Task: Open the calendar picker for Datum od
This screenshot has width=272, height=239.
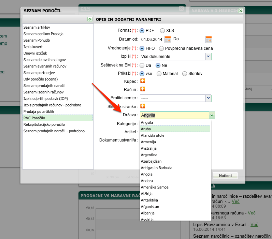Action: [x=168, y=39]
